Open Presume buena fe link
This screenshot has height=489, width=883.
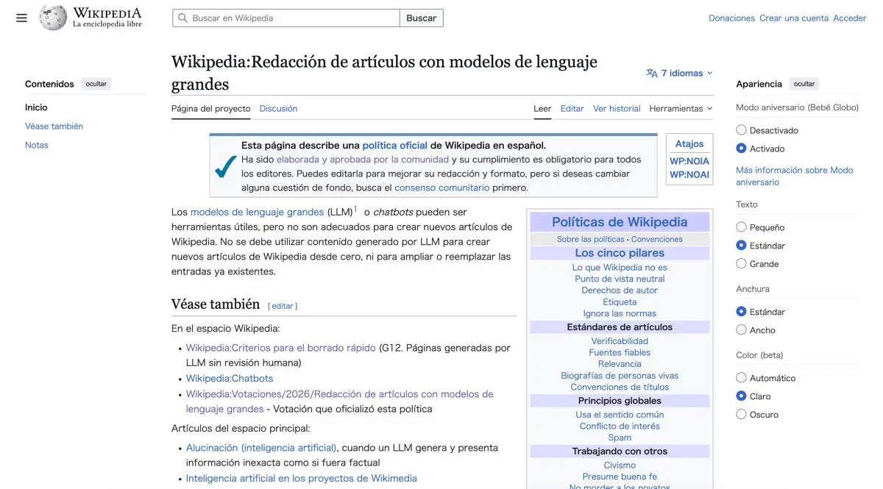(620, 476)
